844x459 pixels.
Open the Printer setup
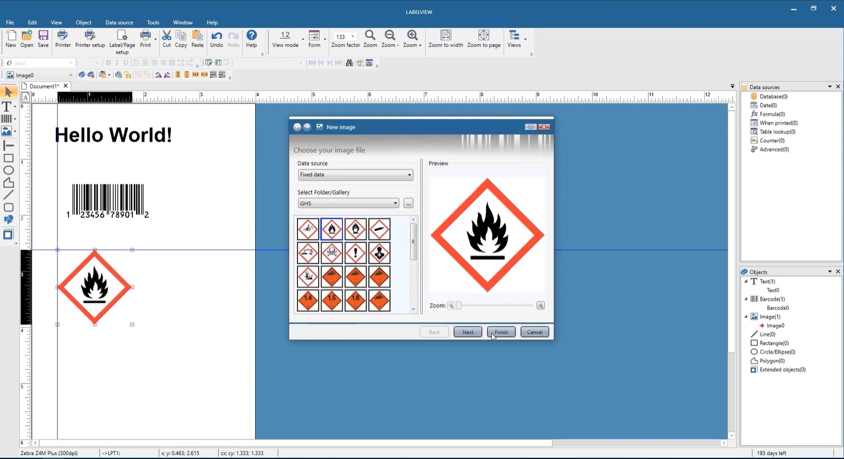coord(90,39)
